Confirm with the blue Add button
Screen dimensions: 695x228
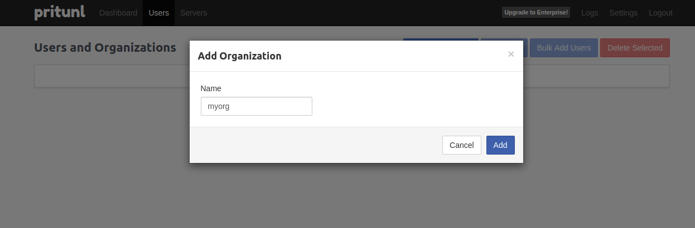click(500, 145)
